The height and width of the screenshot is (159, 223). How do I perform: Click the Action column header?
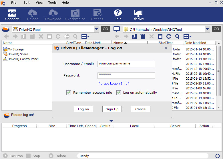204,126
